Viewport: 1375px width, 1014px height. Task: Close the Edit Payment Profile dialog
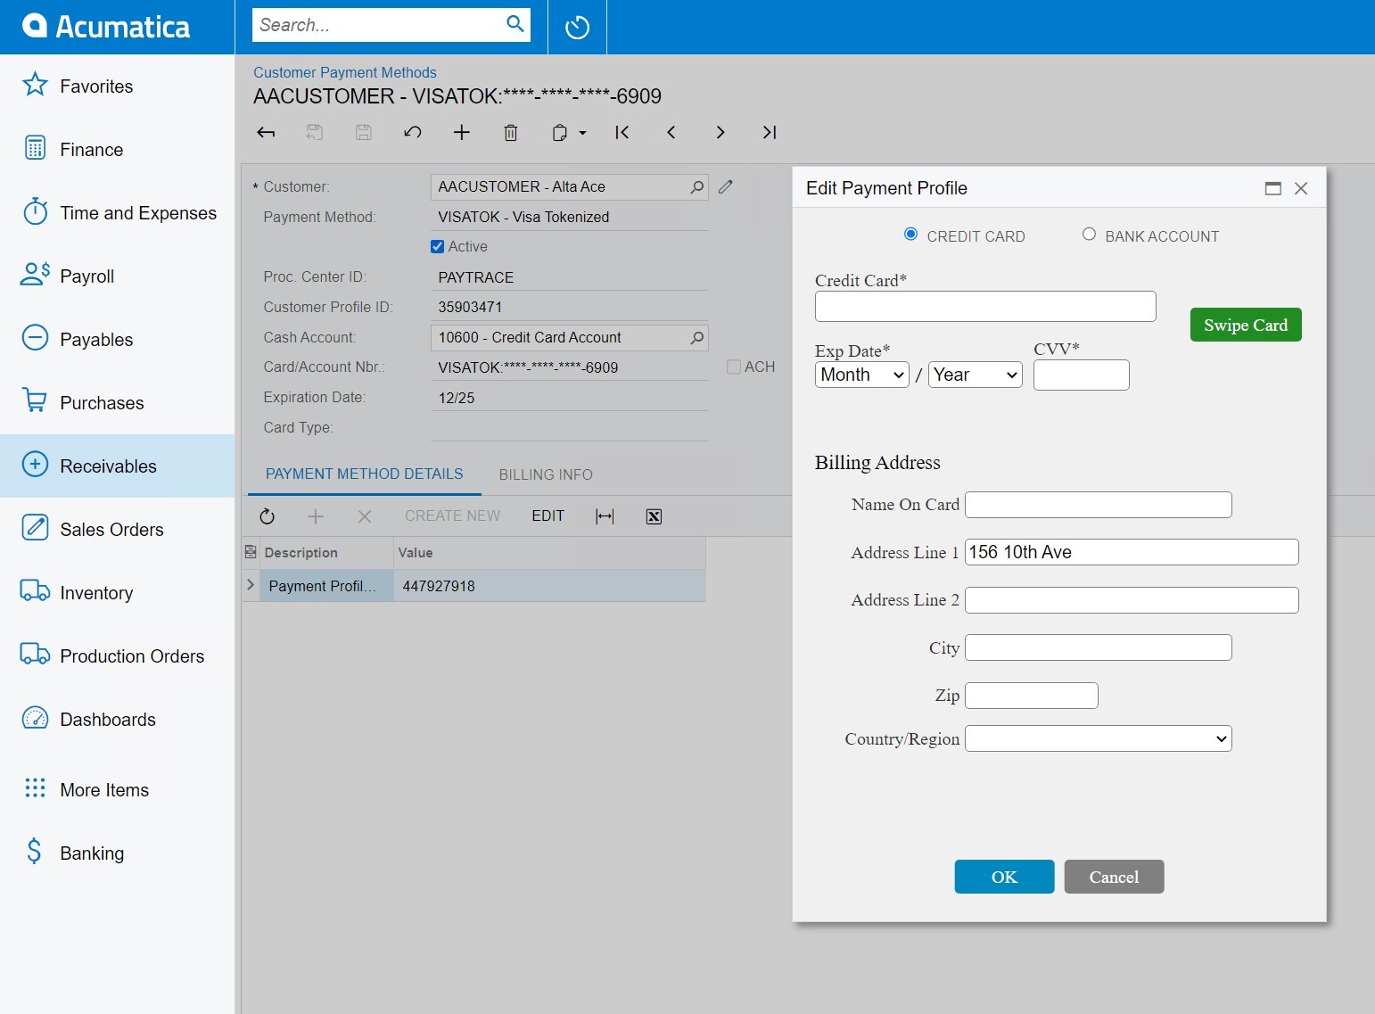pyautogui.click(x=1301, y=188)
